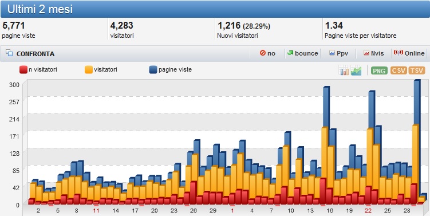This screenshot has height=216, width=430.
Task: Click the CONFRONTA compare icon
Action: pyautogui.click(x=9, y=53)
